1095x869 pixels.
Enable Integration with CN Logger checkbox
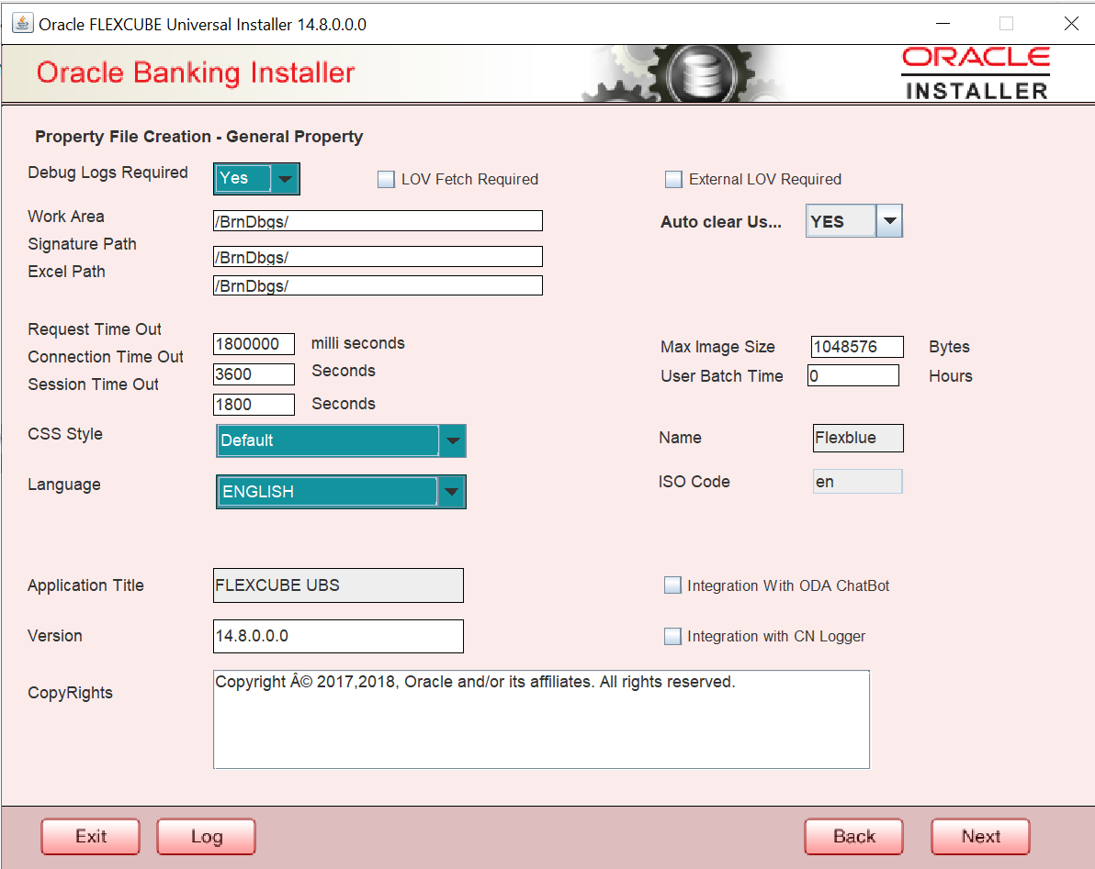tap(672, 636)
